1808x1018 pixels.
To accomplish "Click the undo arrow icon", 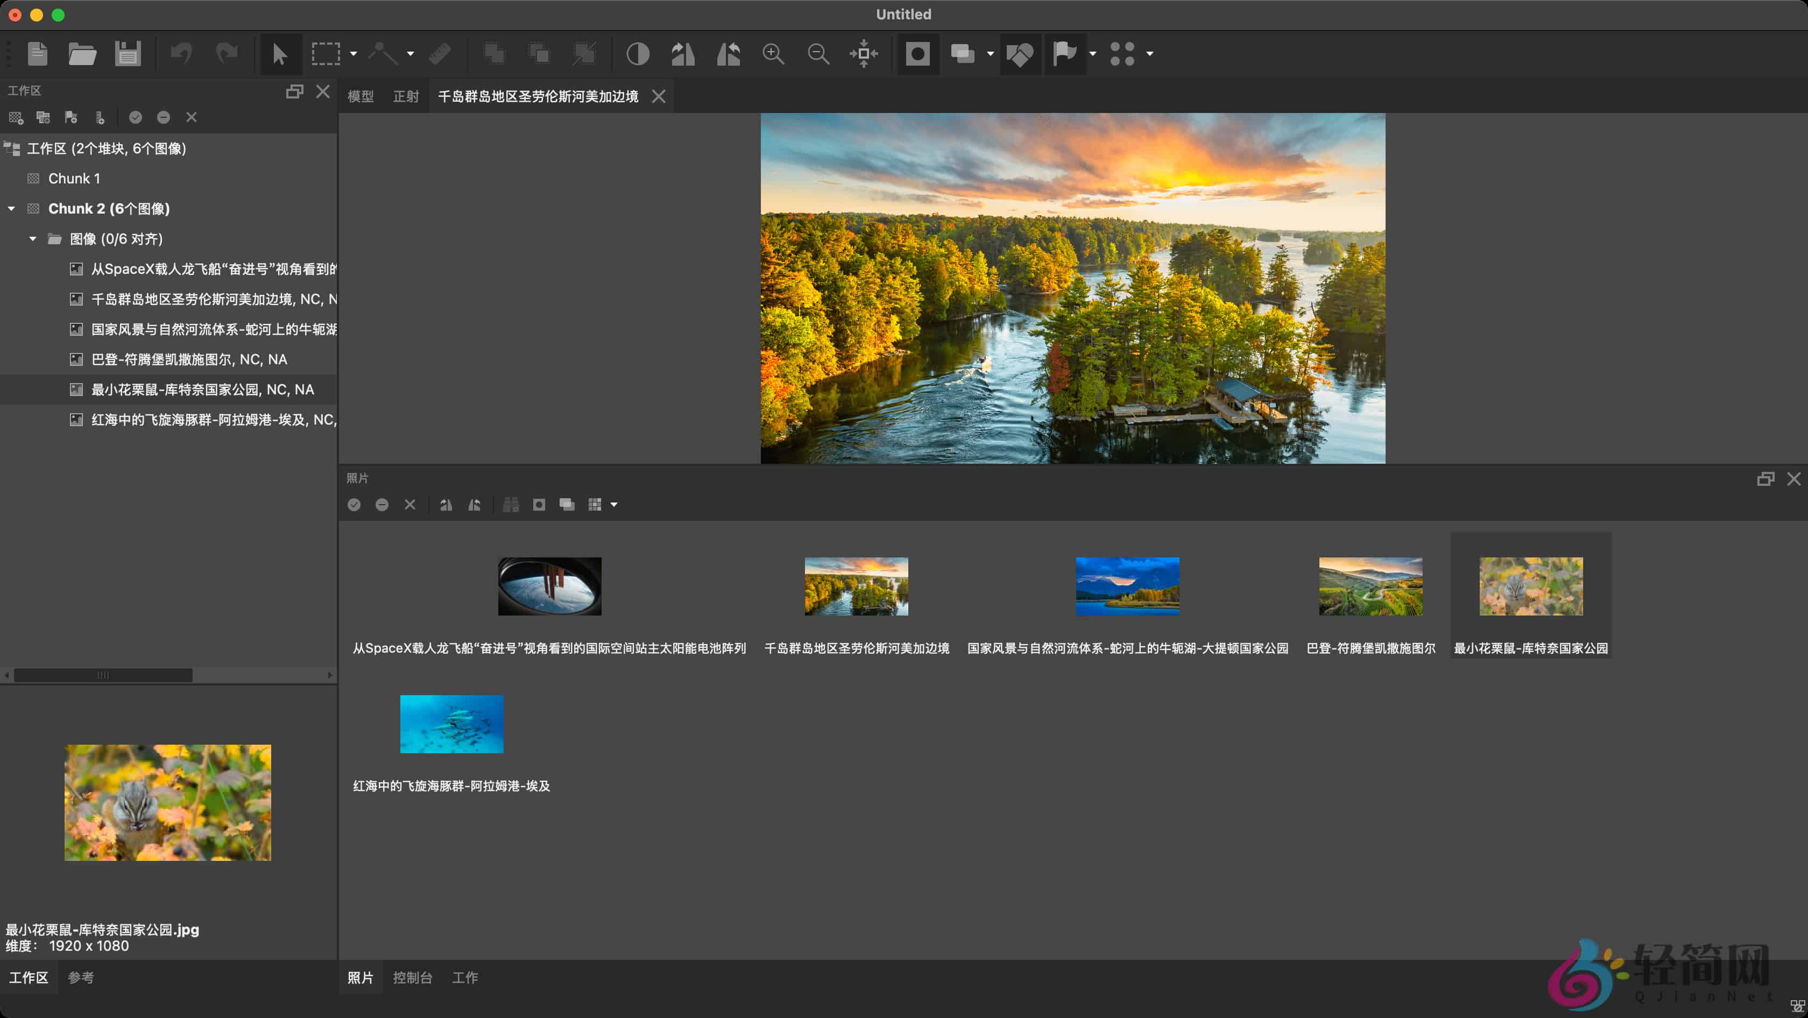I will [x=182, y=53].
